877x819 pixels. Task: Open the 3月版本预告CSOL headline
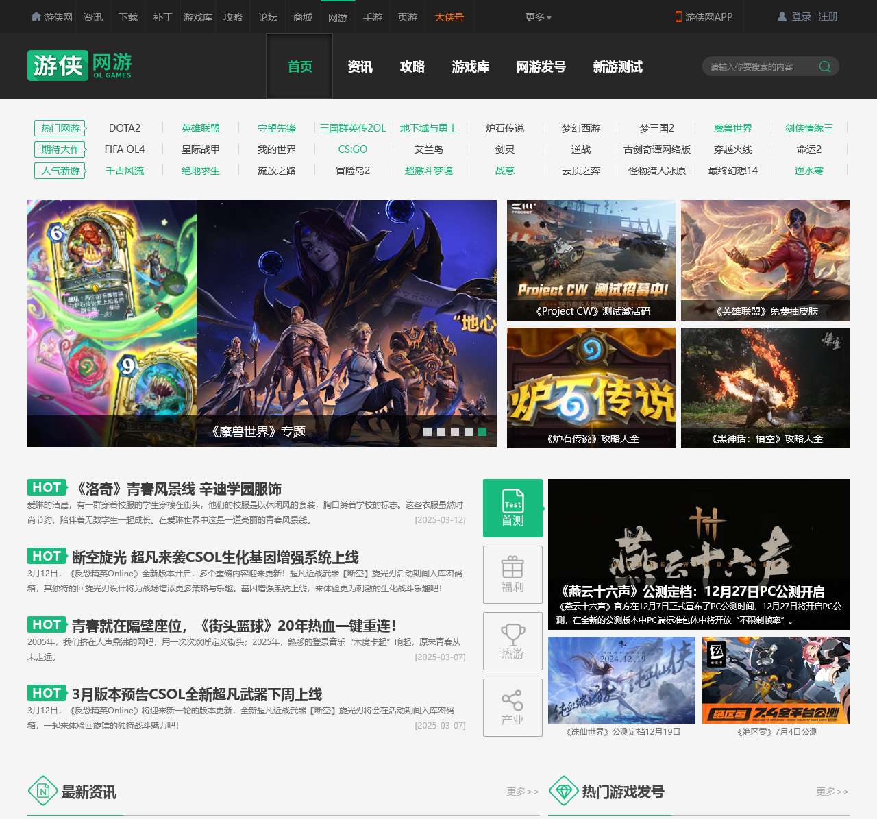point(197,694)
